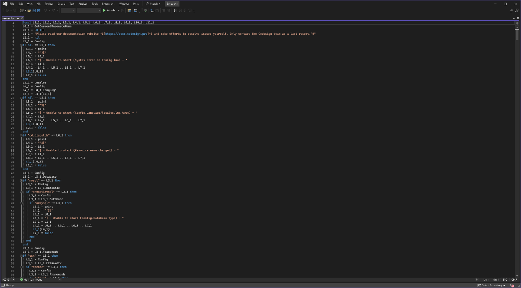Collapse the 'if "cd_dispatch"' code block
This screenshot has height=288, width=521.
[21, 136]
